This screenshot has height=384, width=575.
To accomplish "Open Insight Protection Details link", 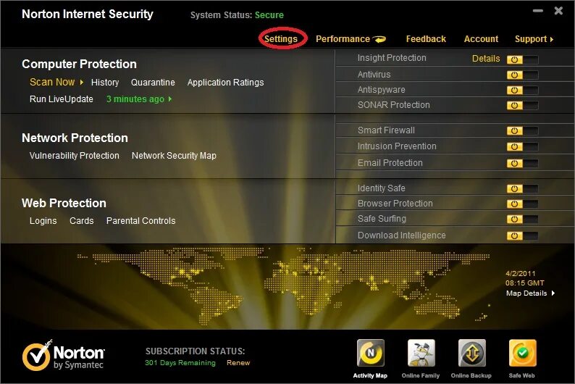I will (486, 59).
